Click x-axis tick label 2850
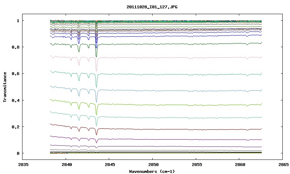The image size is (290, 174). pos(153,165)
